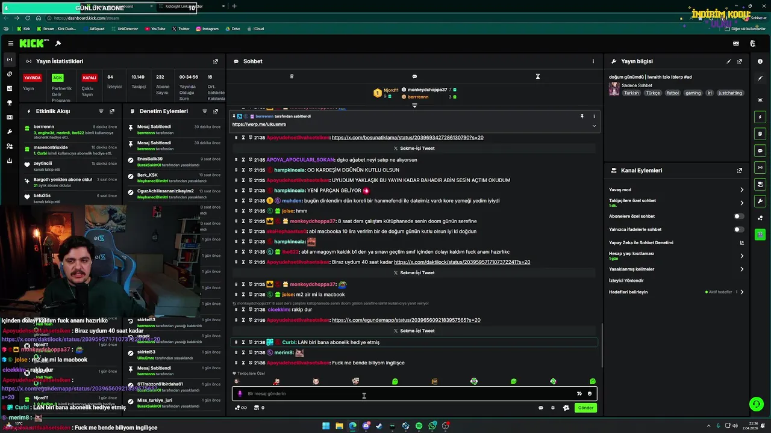Open three-dot options of pinned message
Screen dimensions: 771x433
point(594,116)
